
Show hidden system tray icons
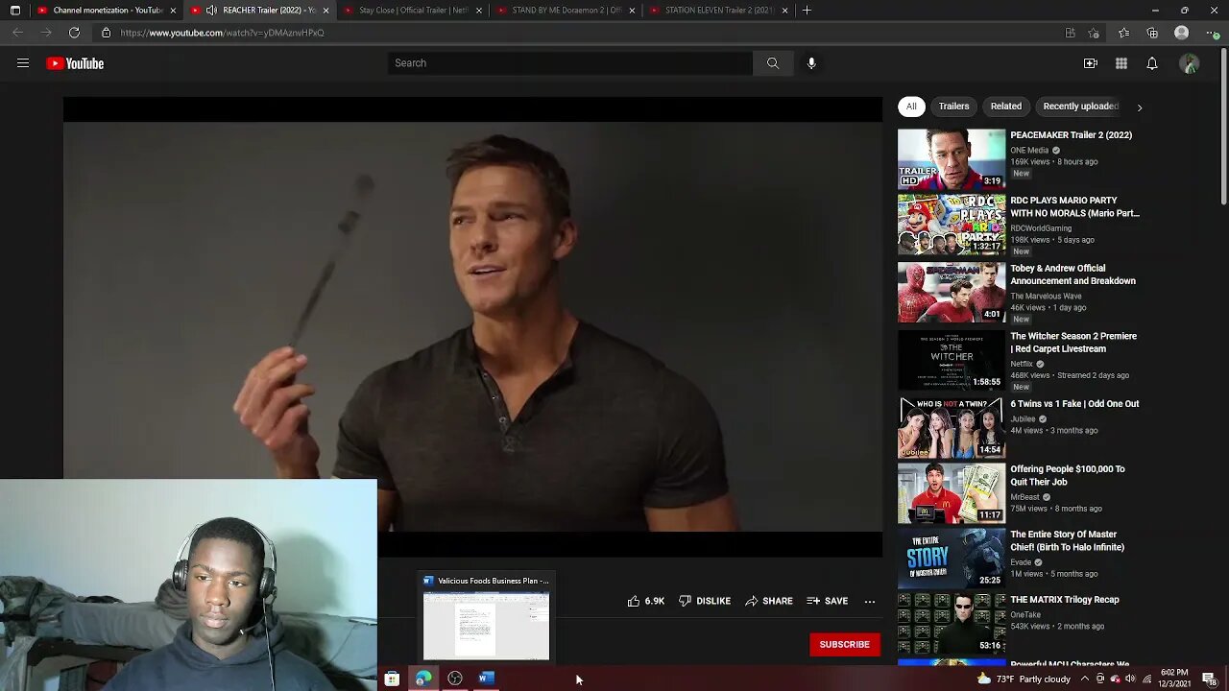click(x=1085, y=679)
